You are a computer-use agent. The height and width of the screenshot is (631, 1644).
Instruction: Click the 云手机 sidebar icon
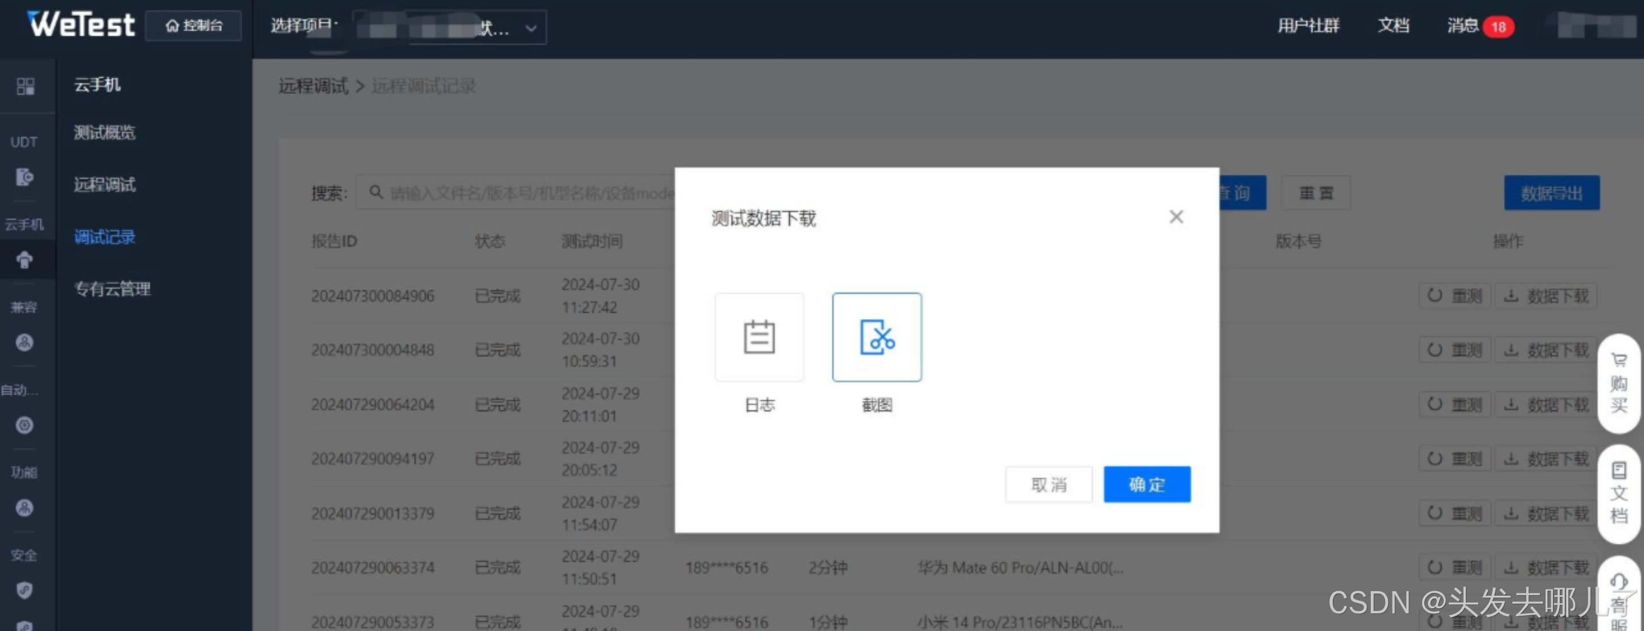pyautogui.click(x=24, y=260)
